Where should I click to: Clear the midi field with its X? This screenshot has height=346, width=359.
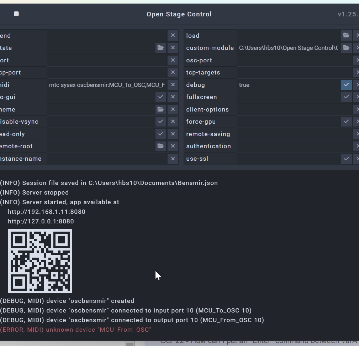point(173,84)
